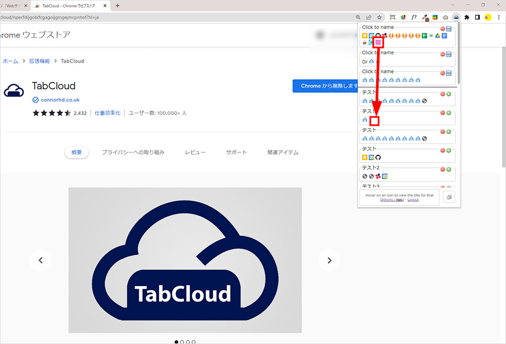Open a new tab with plus button
The width and height of the screenshot is (506, 344).
click(x=117, y=6)
